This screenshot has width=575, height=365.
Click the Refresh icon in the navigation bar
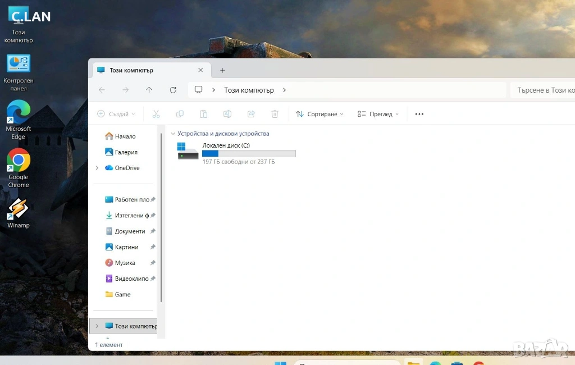pyautogui.click(x=173, y=90)
